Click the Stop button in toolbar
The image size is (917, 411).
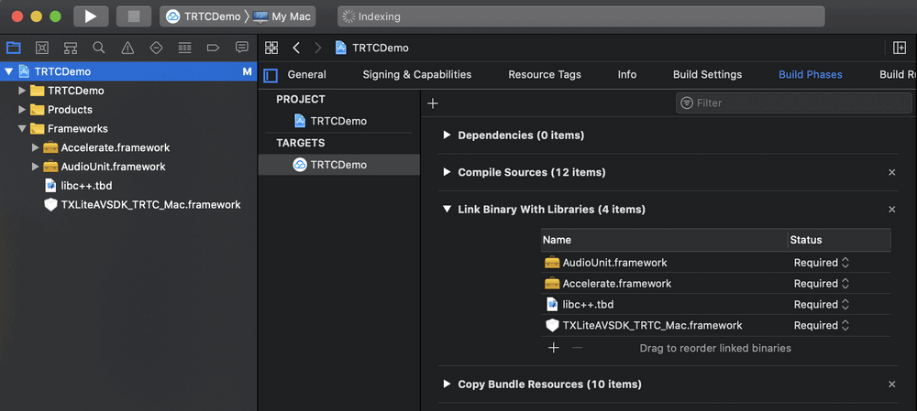tap(134, 16)
